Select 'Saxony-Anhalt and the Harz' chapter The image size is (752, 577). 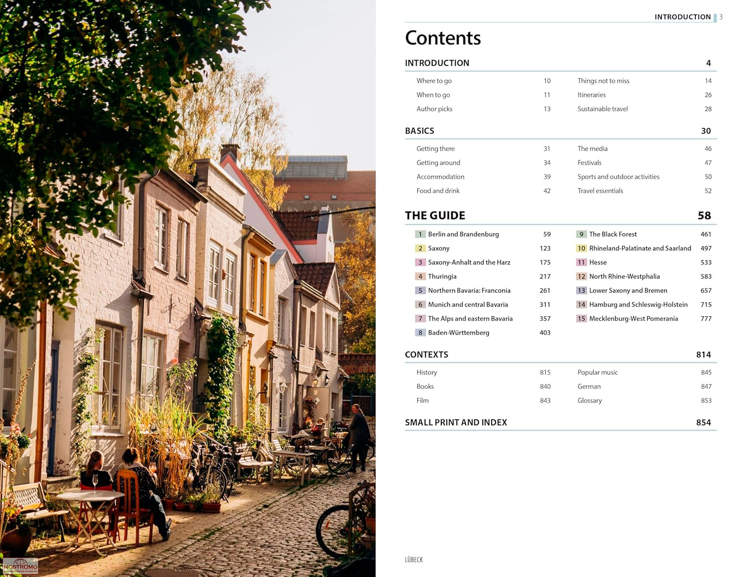[x=469, y=262]
